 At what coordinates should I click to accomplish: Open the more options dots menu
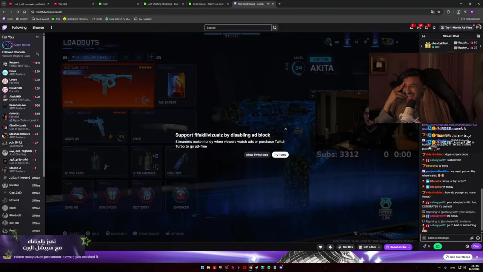51,28
